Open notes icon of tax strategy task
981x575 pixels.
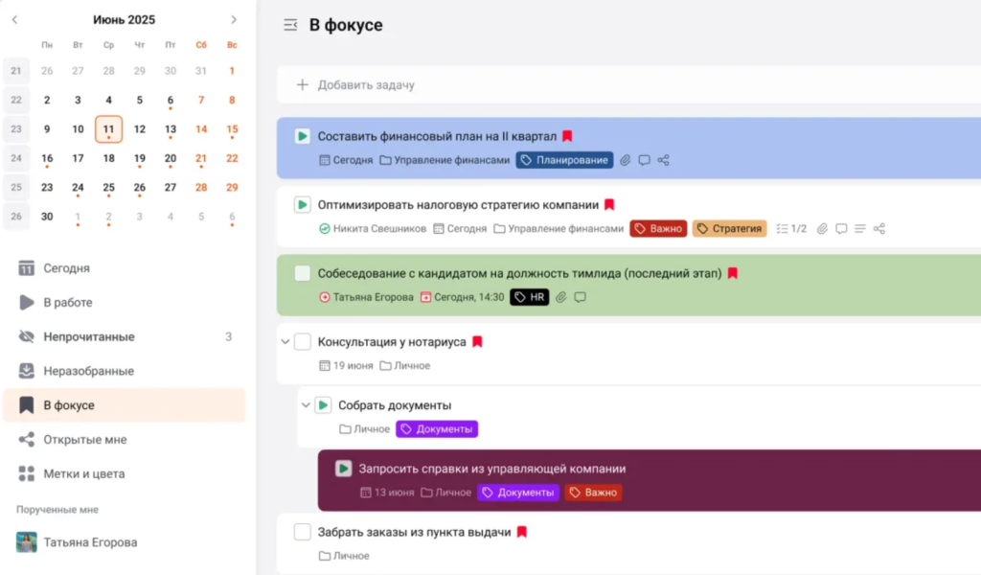point(860,229)
